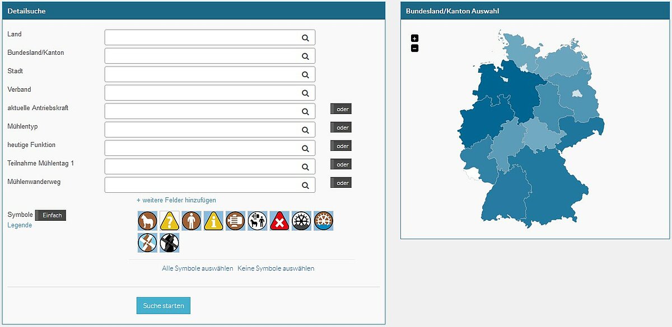
Task: Click Keine Symbole auswählen
Action: tap(276, 268)
